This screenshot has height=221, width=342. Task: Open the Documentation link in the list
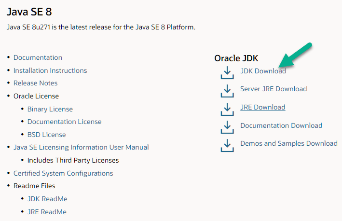point(38,57)
